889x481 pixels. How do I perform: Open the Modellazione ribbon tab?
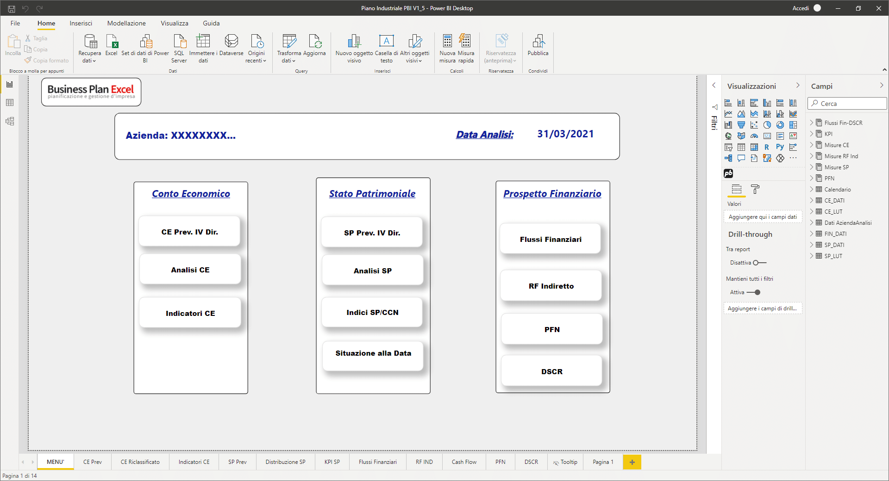pyautogui.click(x=126, y=23)
